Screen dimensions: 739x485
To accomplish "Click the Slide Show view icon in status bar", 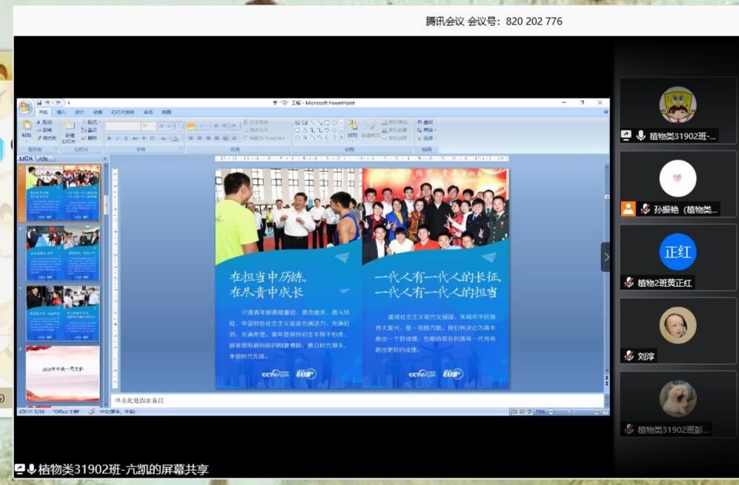I will [531, 411].
